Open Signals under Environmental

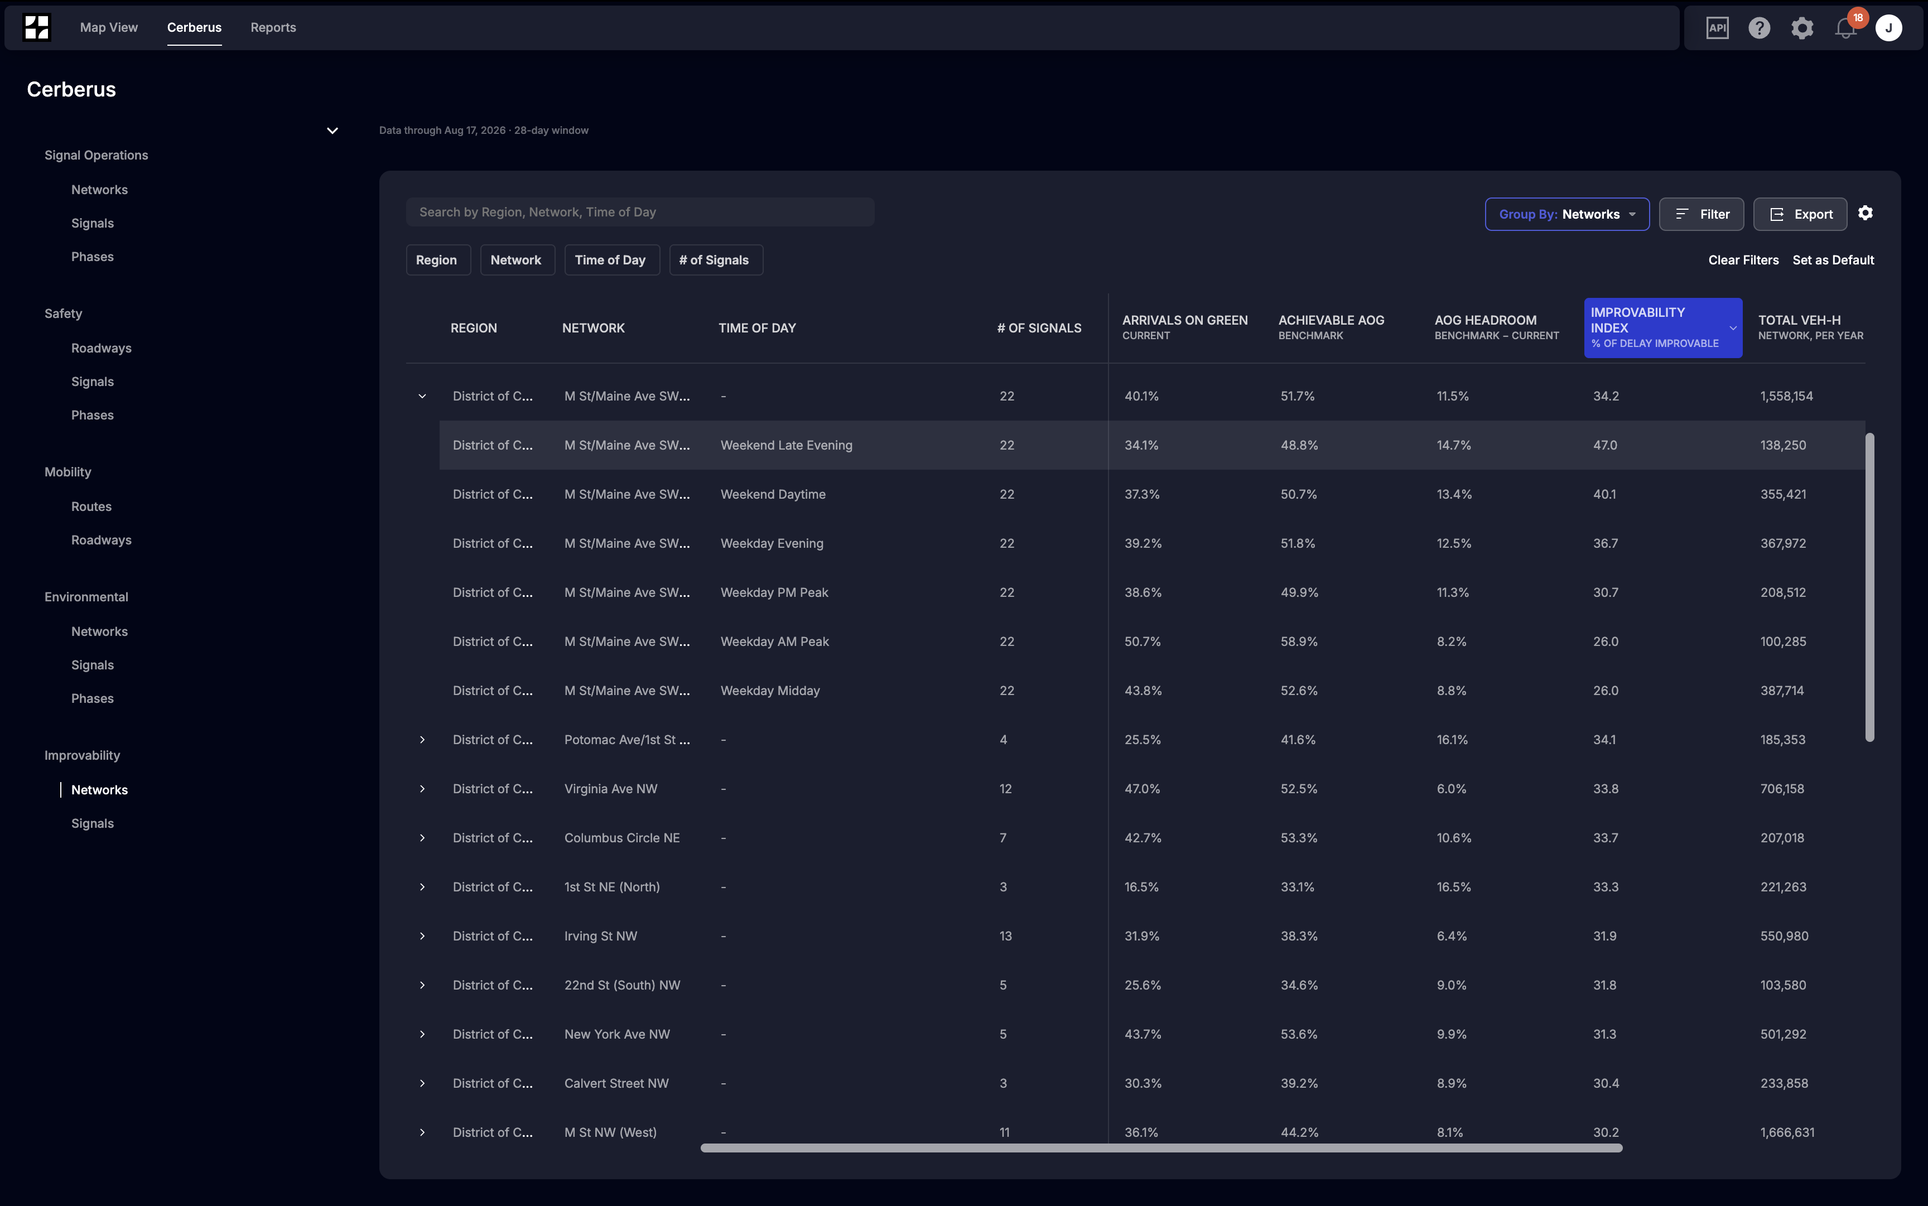pos(93,665)
